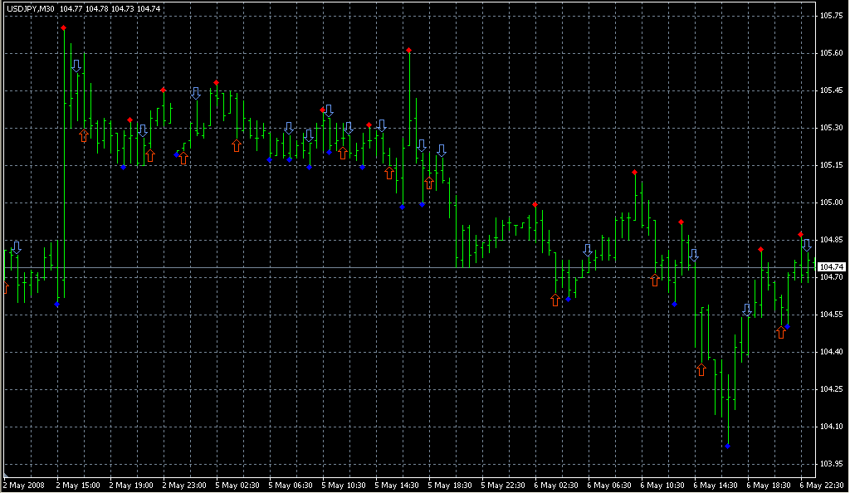Click the 103.95 price scale label
850x493 pixels.
point(831,464)
